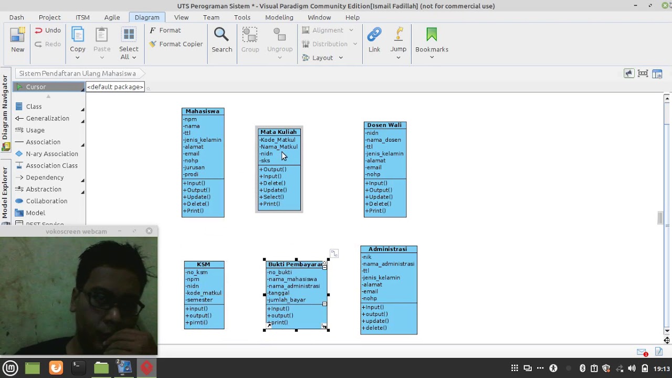Click the Format Copier button
Viewport: 672px width, 378px height.
[176, 44]
